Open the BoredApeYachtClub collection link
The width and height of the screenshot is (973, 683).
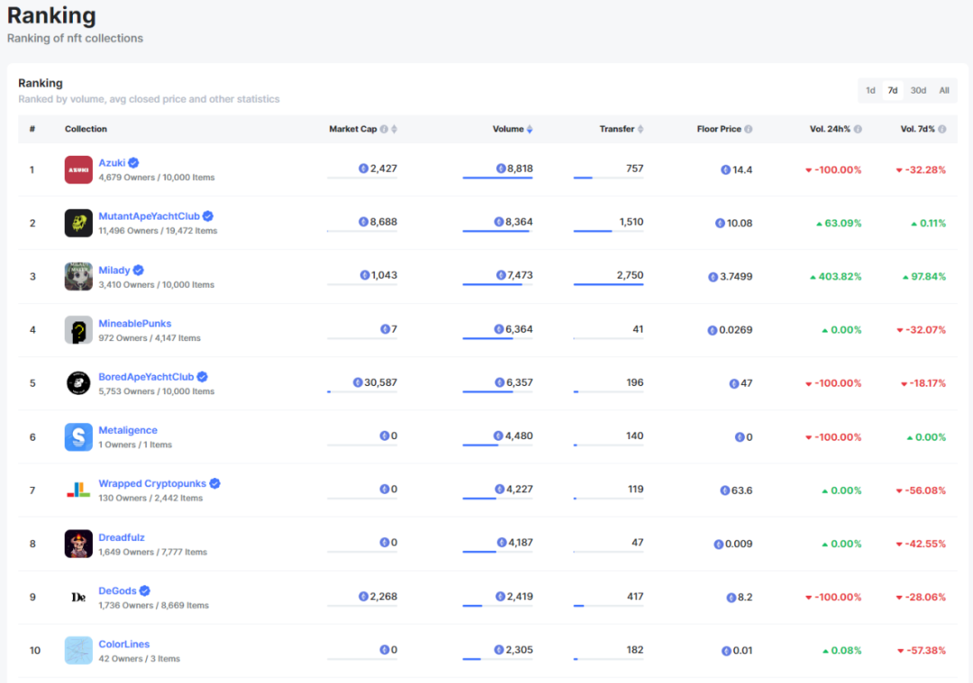point(146,377)
